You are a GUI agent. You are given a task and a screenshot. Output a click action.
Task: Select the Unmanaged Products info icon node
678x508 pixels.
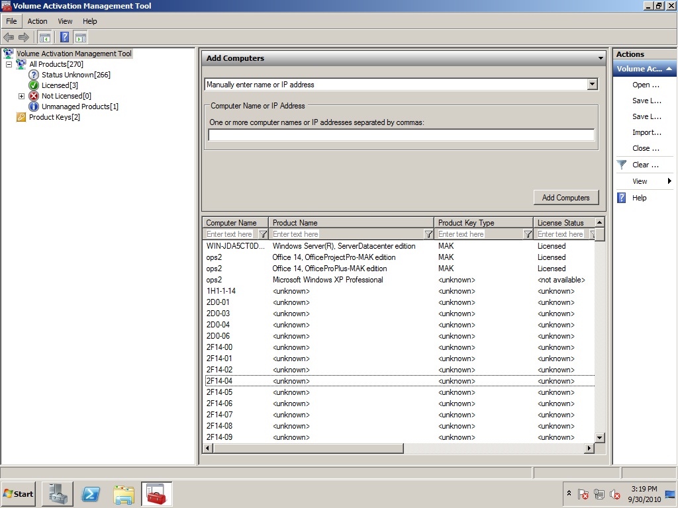34,106
